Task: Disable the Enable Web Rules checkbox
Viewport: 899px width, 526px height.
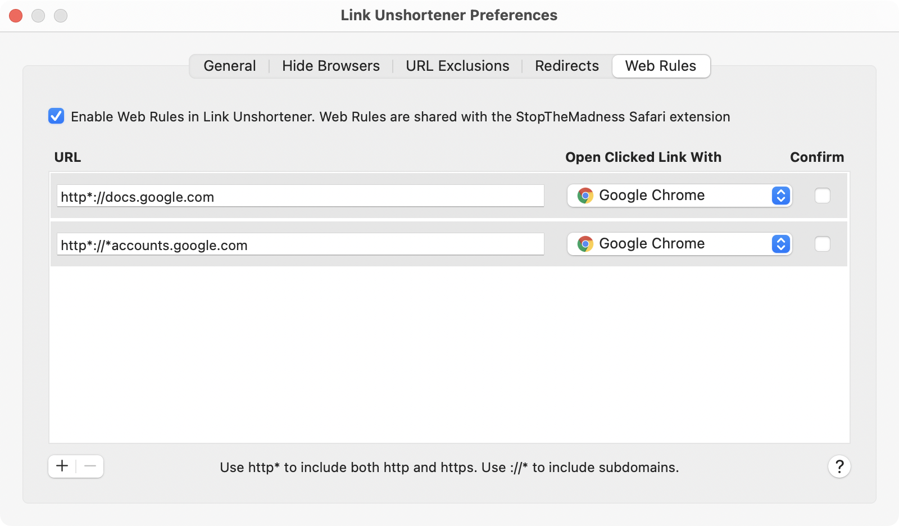Action: (x=56, y=116)
